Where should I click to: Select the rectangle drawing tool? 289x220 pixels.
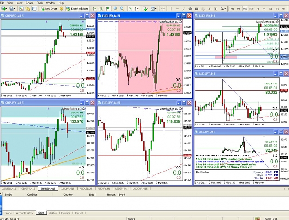[197, 9]
